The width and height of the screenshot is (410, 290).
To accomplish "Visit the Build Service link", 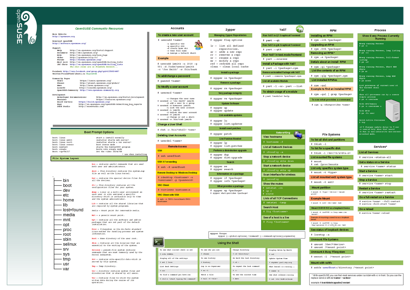I will coord(94,102).
